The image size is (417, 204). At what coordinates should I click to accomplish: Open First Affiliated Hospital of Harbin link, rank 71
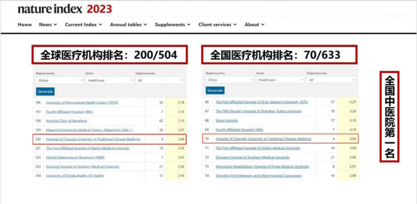(x=258, y=148)
